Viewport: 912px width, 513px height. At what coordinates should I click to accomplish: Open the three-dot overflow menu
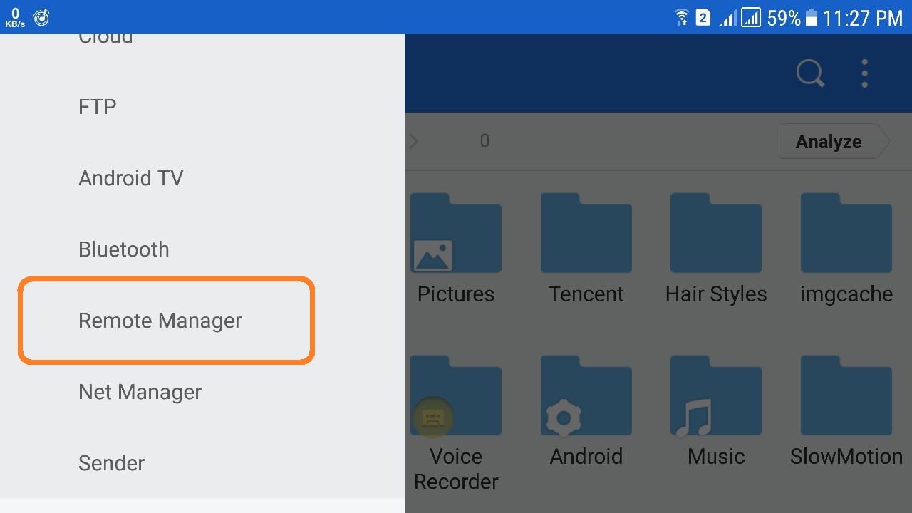864,73
